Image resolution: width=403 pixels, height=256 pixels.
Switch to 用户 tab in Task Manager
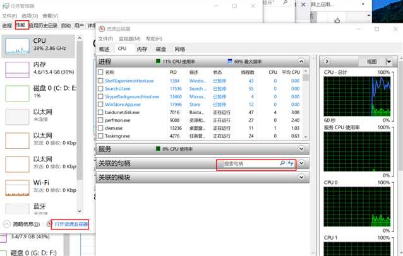click(x=79, y=25)
